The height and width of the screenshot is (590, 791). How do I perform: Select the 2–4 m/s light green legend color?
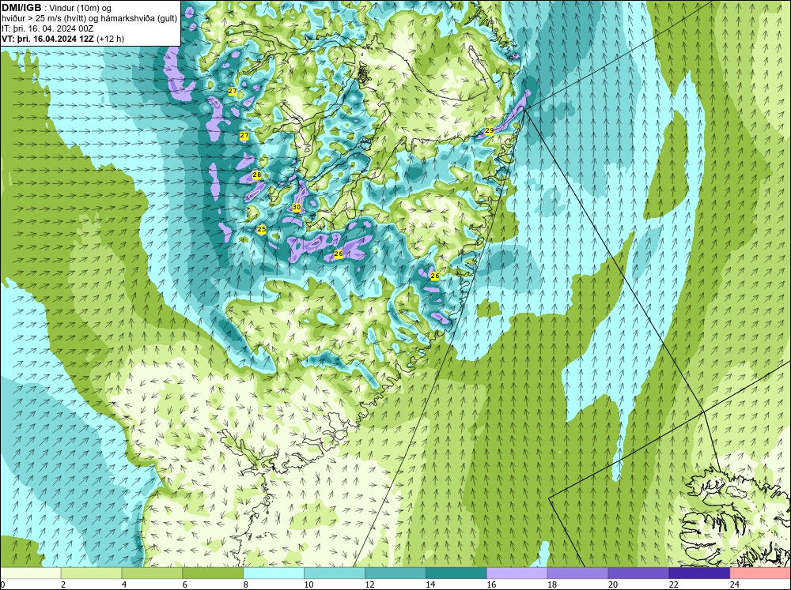pyautogui.click(x=91, y=573)
